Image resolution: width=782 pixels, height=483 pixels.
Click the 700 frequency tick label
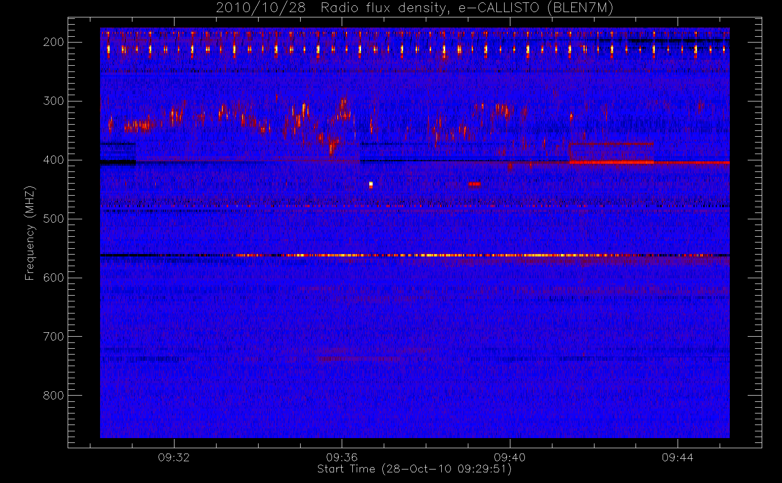54,337
